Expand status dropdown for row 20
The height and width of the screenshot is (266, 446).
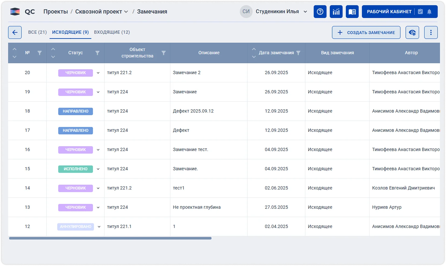click(98, 73)
